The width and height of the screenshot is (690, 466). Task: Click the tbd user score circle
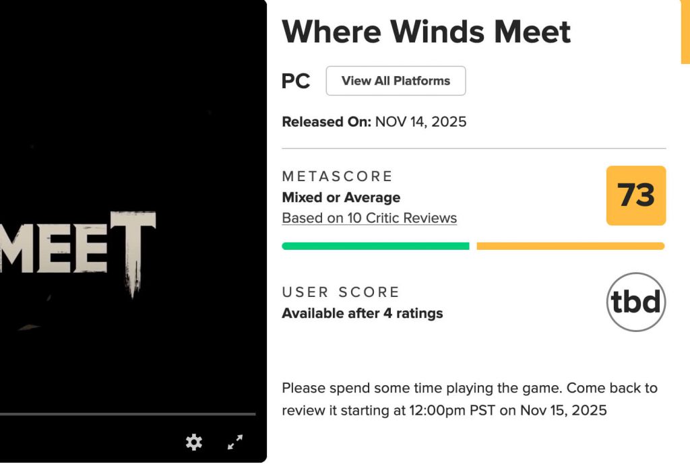635,302
